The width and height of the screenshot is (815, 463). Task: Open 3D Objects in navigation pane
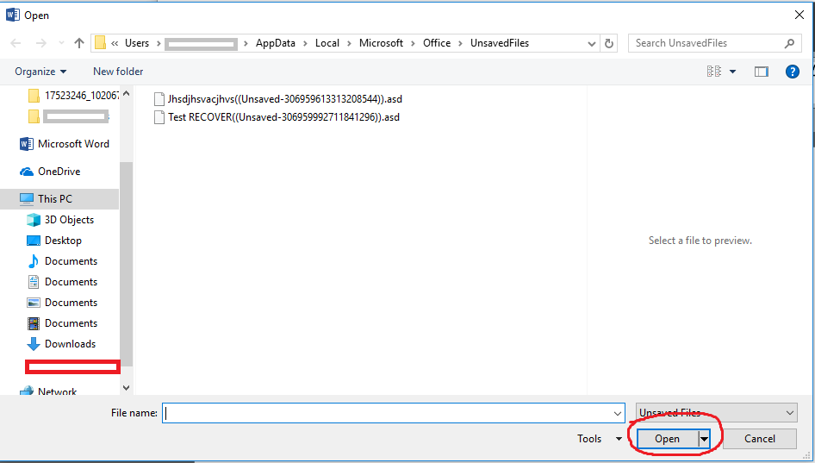(60, 220)
